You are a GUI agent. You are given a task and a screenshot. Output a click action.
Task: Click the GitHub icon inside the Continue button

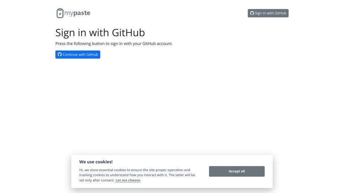click(60, 54)
